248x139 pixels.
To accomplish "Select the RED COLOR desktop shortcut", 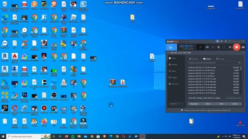I will pyautogui.click(x=240, y=124).
